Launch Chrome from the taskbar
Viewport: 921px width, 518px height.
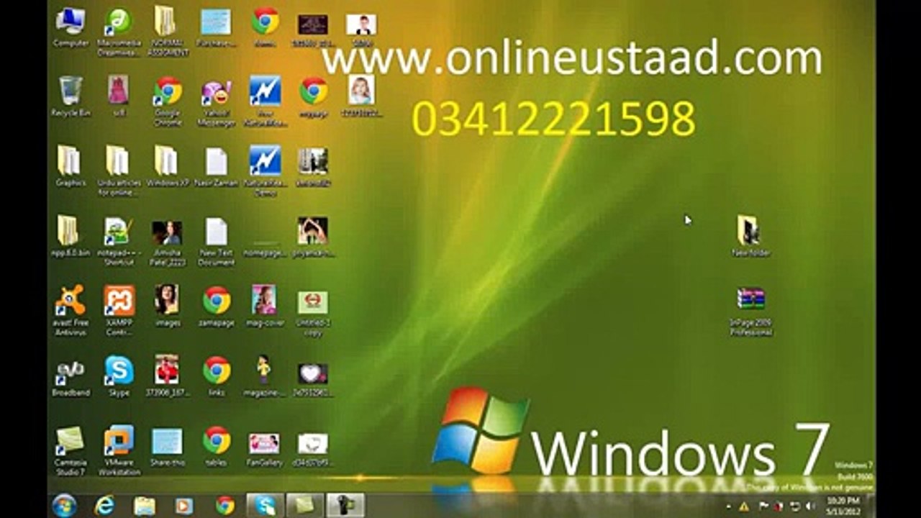point(225,506)
